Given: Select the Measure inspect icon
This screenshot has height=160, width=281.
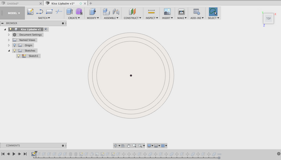Looking at the screenshot, I should [151, 12].
